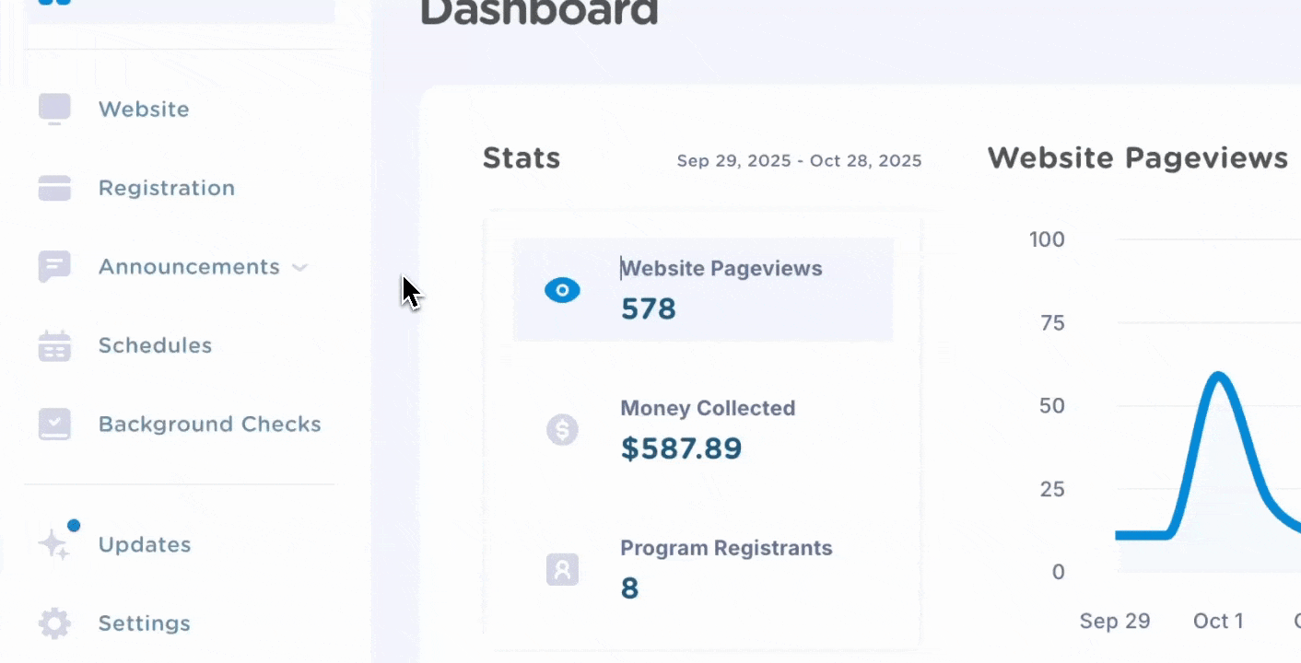Click the Website monitor icon in sidebar
The image size is (1301, 663).
click(54, 109)
